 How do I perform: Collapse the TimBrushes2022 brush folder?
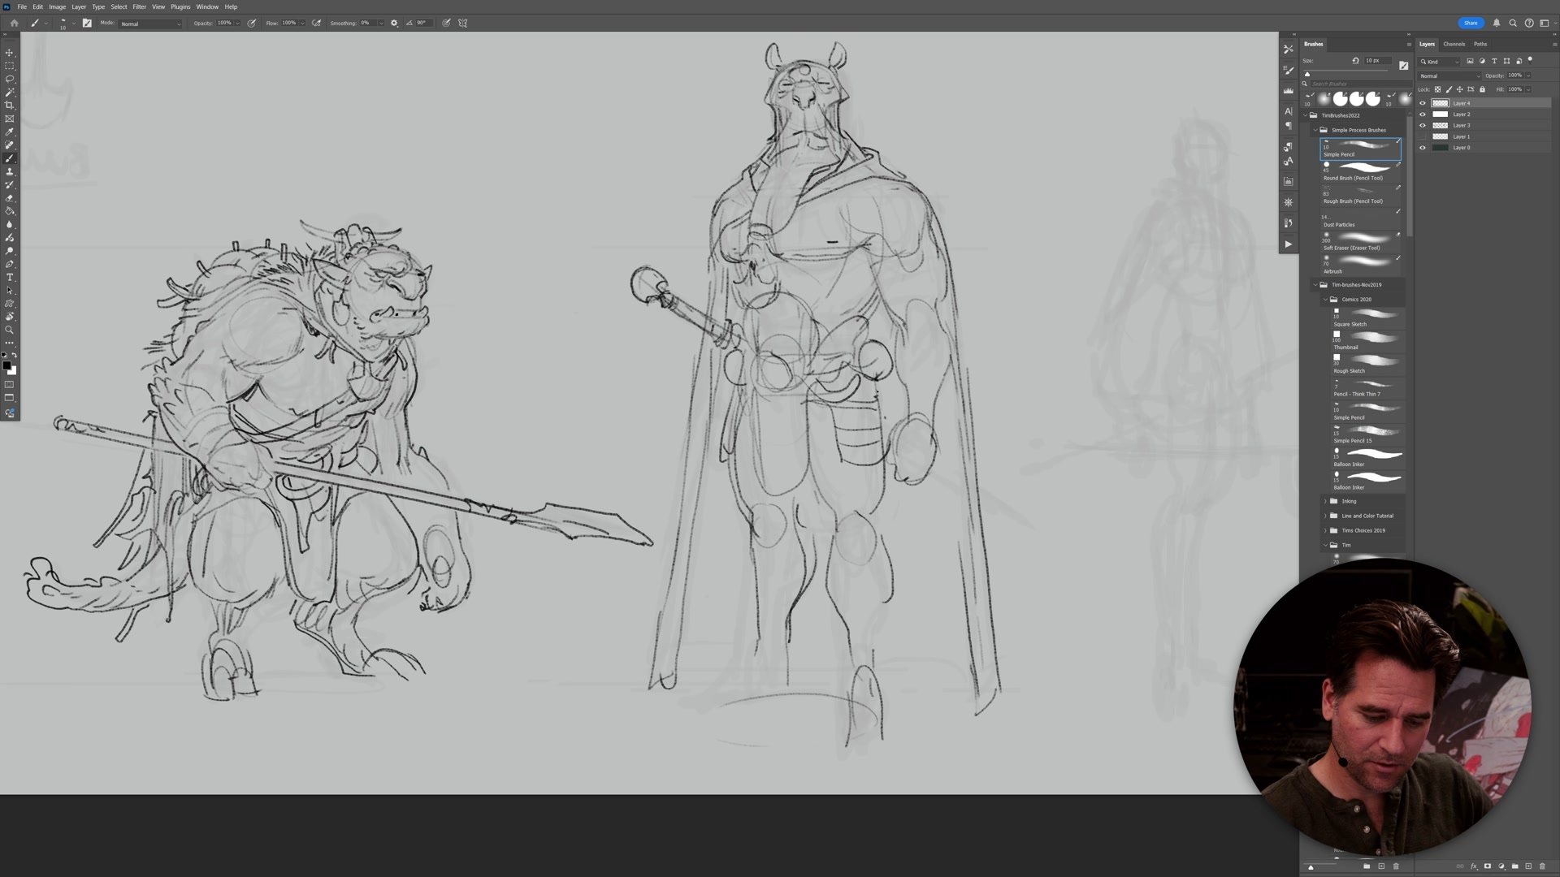[1306, 115]
